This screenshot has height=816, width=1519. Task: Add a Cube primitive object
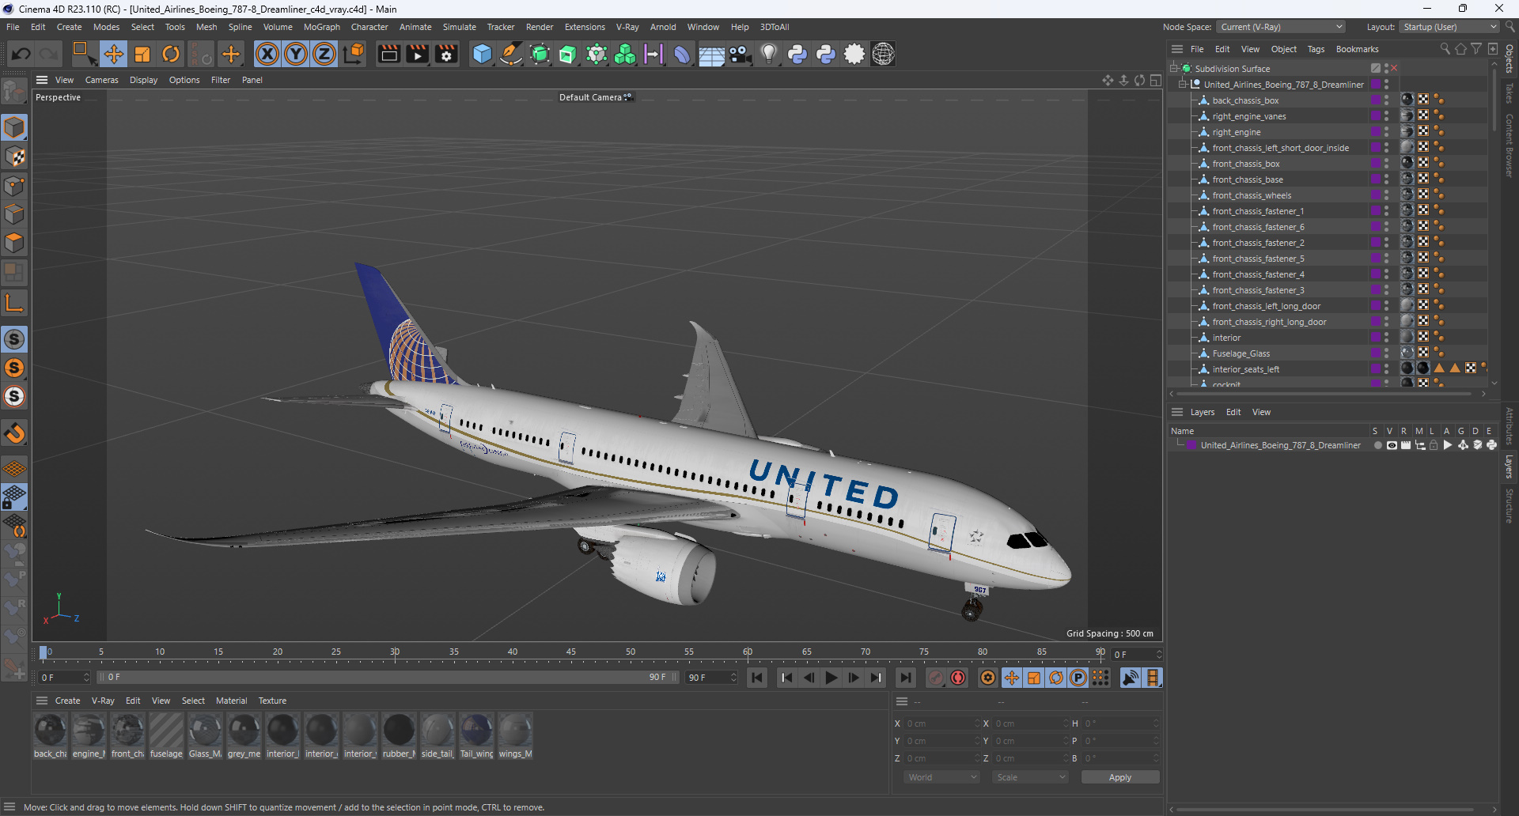[482, 54]
